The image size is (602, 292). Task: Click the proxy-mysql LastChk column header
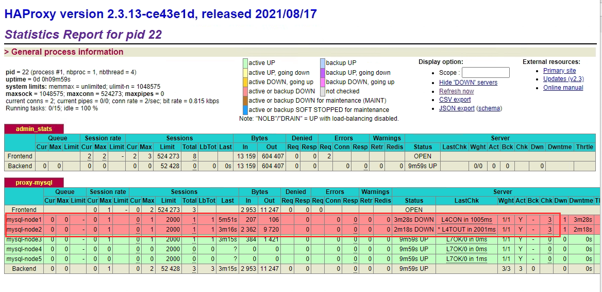pyautogui.click(x=466, y=200)
